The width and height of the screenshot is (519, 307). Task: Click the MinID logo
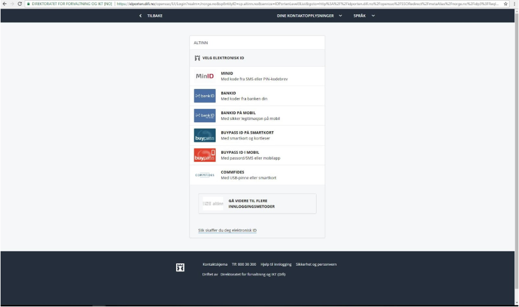pyautogui.click(x=205, y=76)
